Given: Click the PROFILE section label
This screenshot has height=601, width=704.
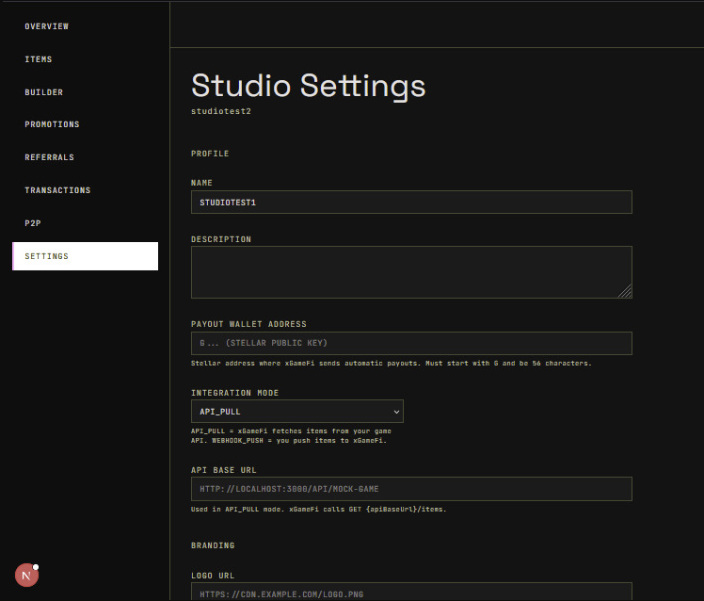Looking at the screenshot, I should [210, 154].
